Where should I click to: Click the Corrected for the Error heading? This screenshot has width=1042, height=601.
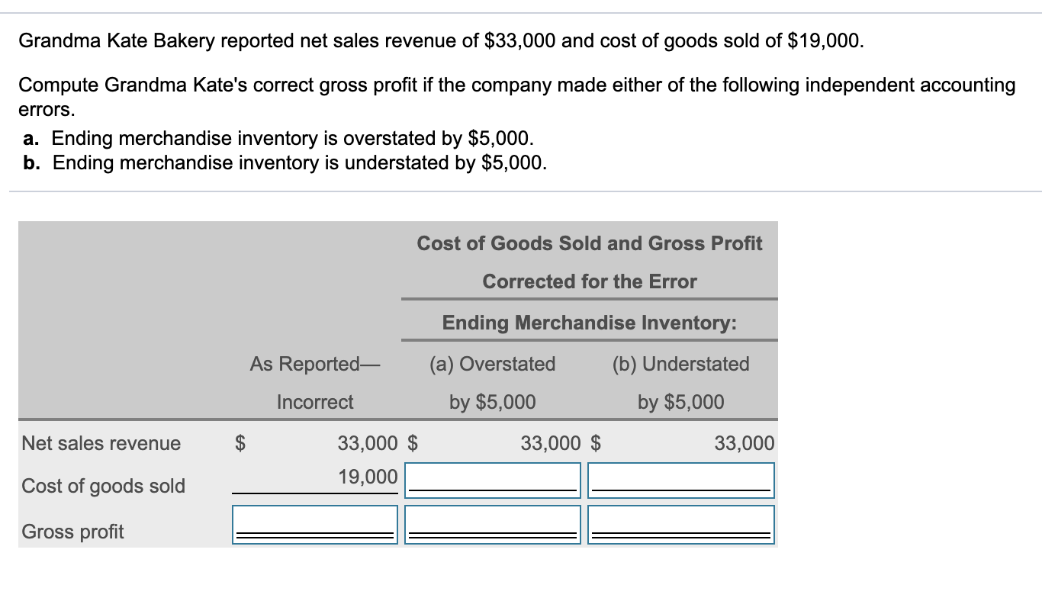click(x=589, y=281)
